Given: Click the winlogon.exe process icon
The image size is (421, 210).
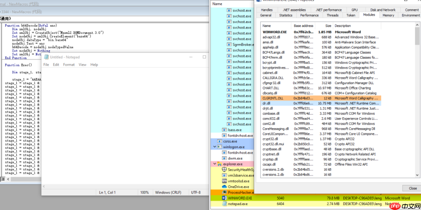Looking at the screenshot, I should point(219,147).
